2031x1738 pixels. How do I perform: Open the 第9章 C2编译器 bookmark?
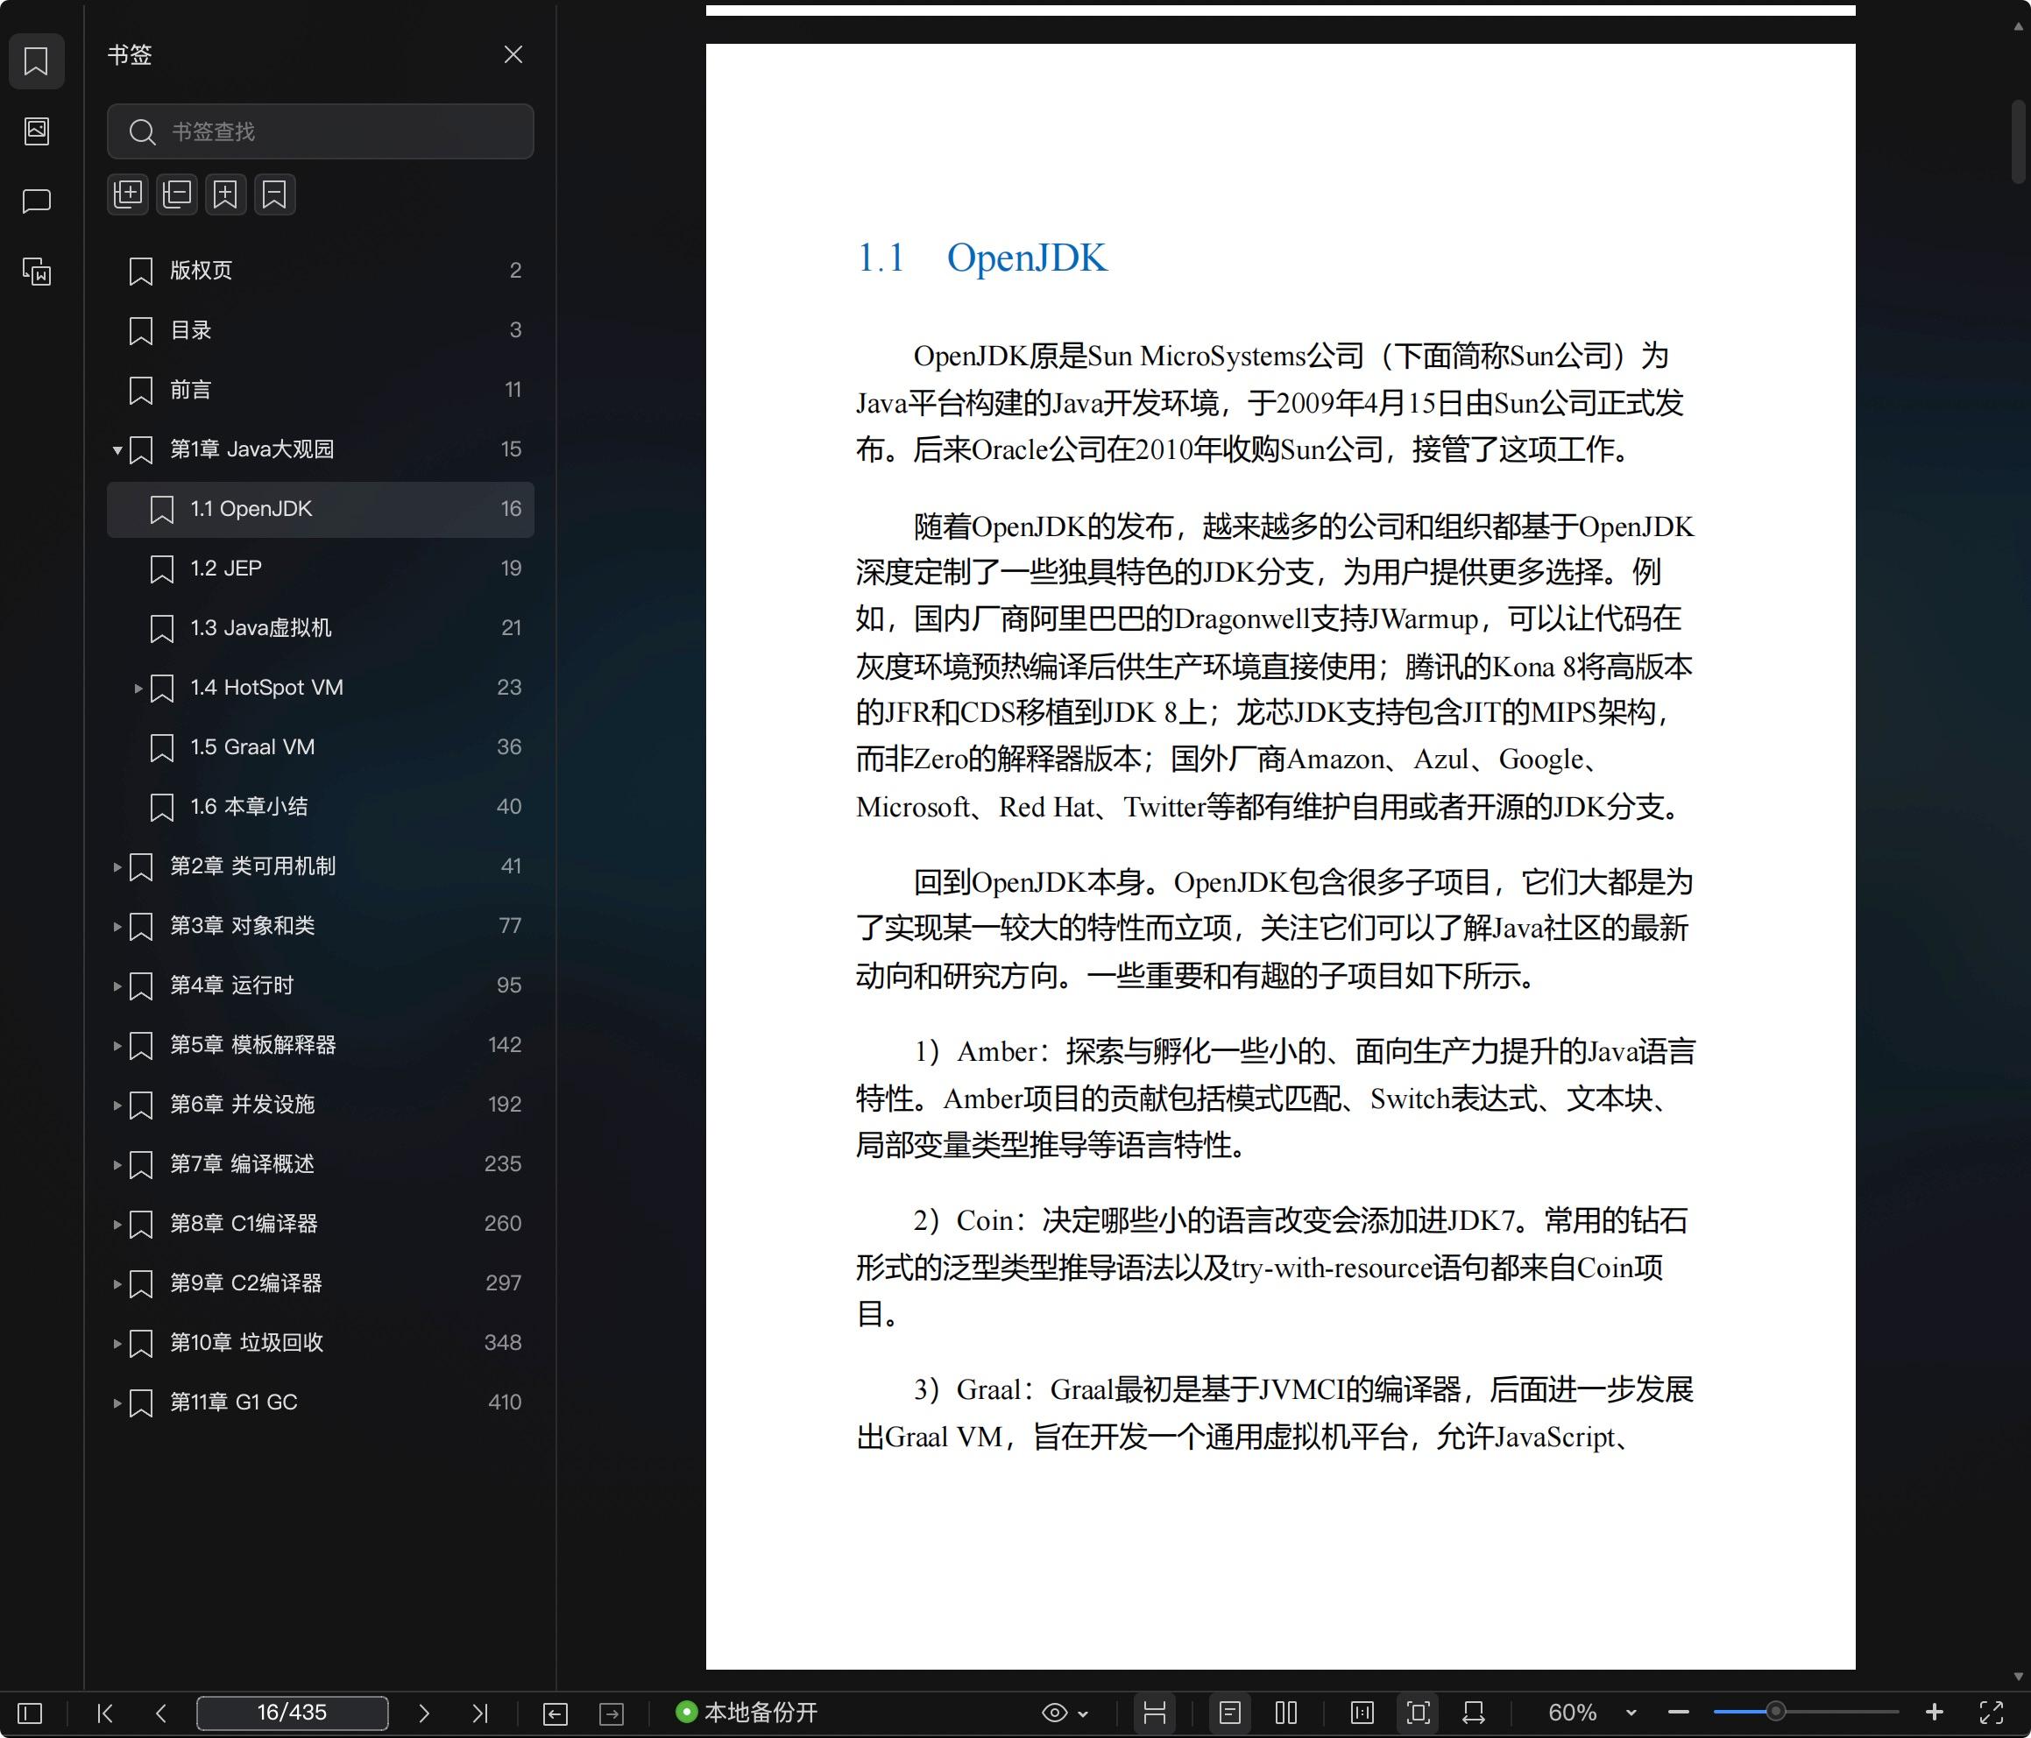click(321, 1283)
